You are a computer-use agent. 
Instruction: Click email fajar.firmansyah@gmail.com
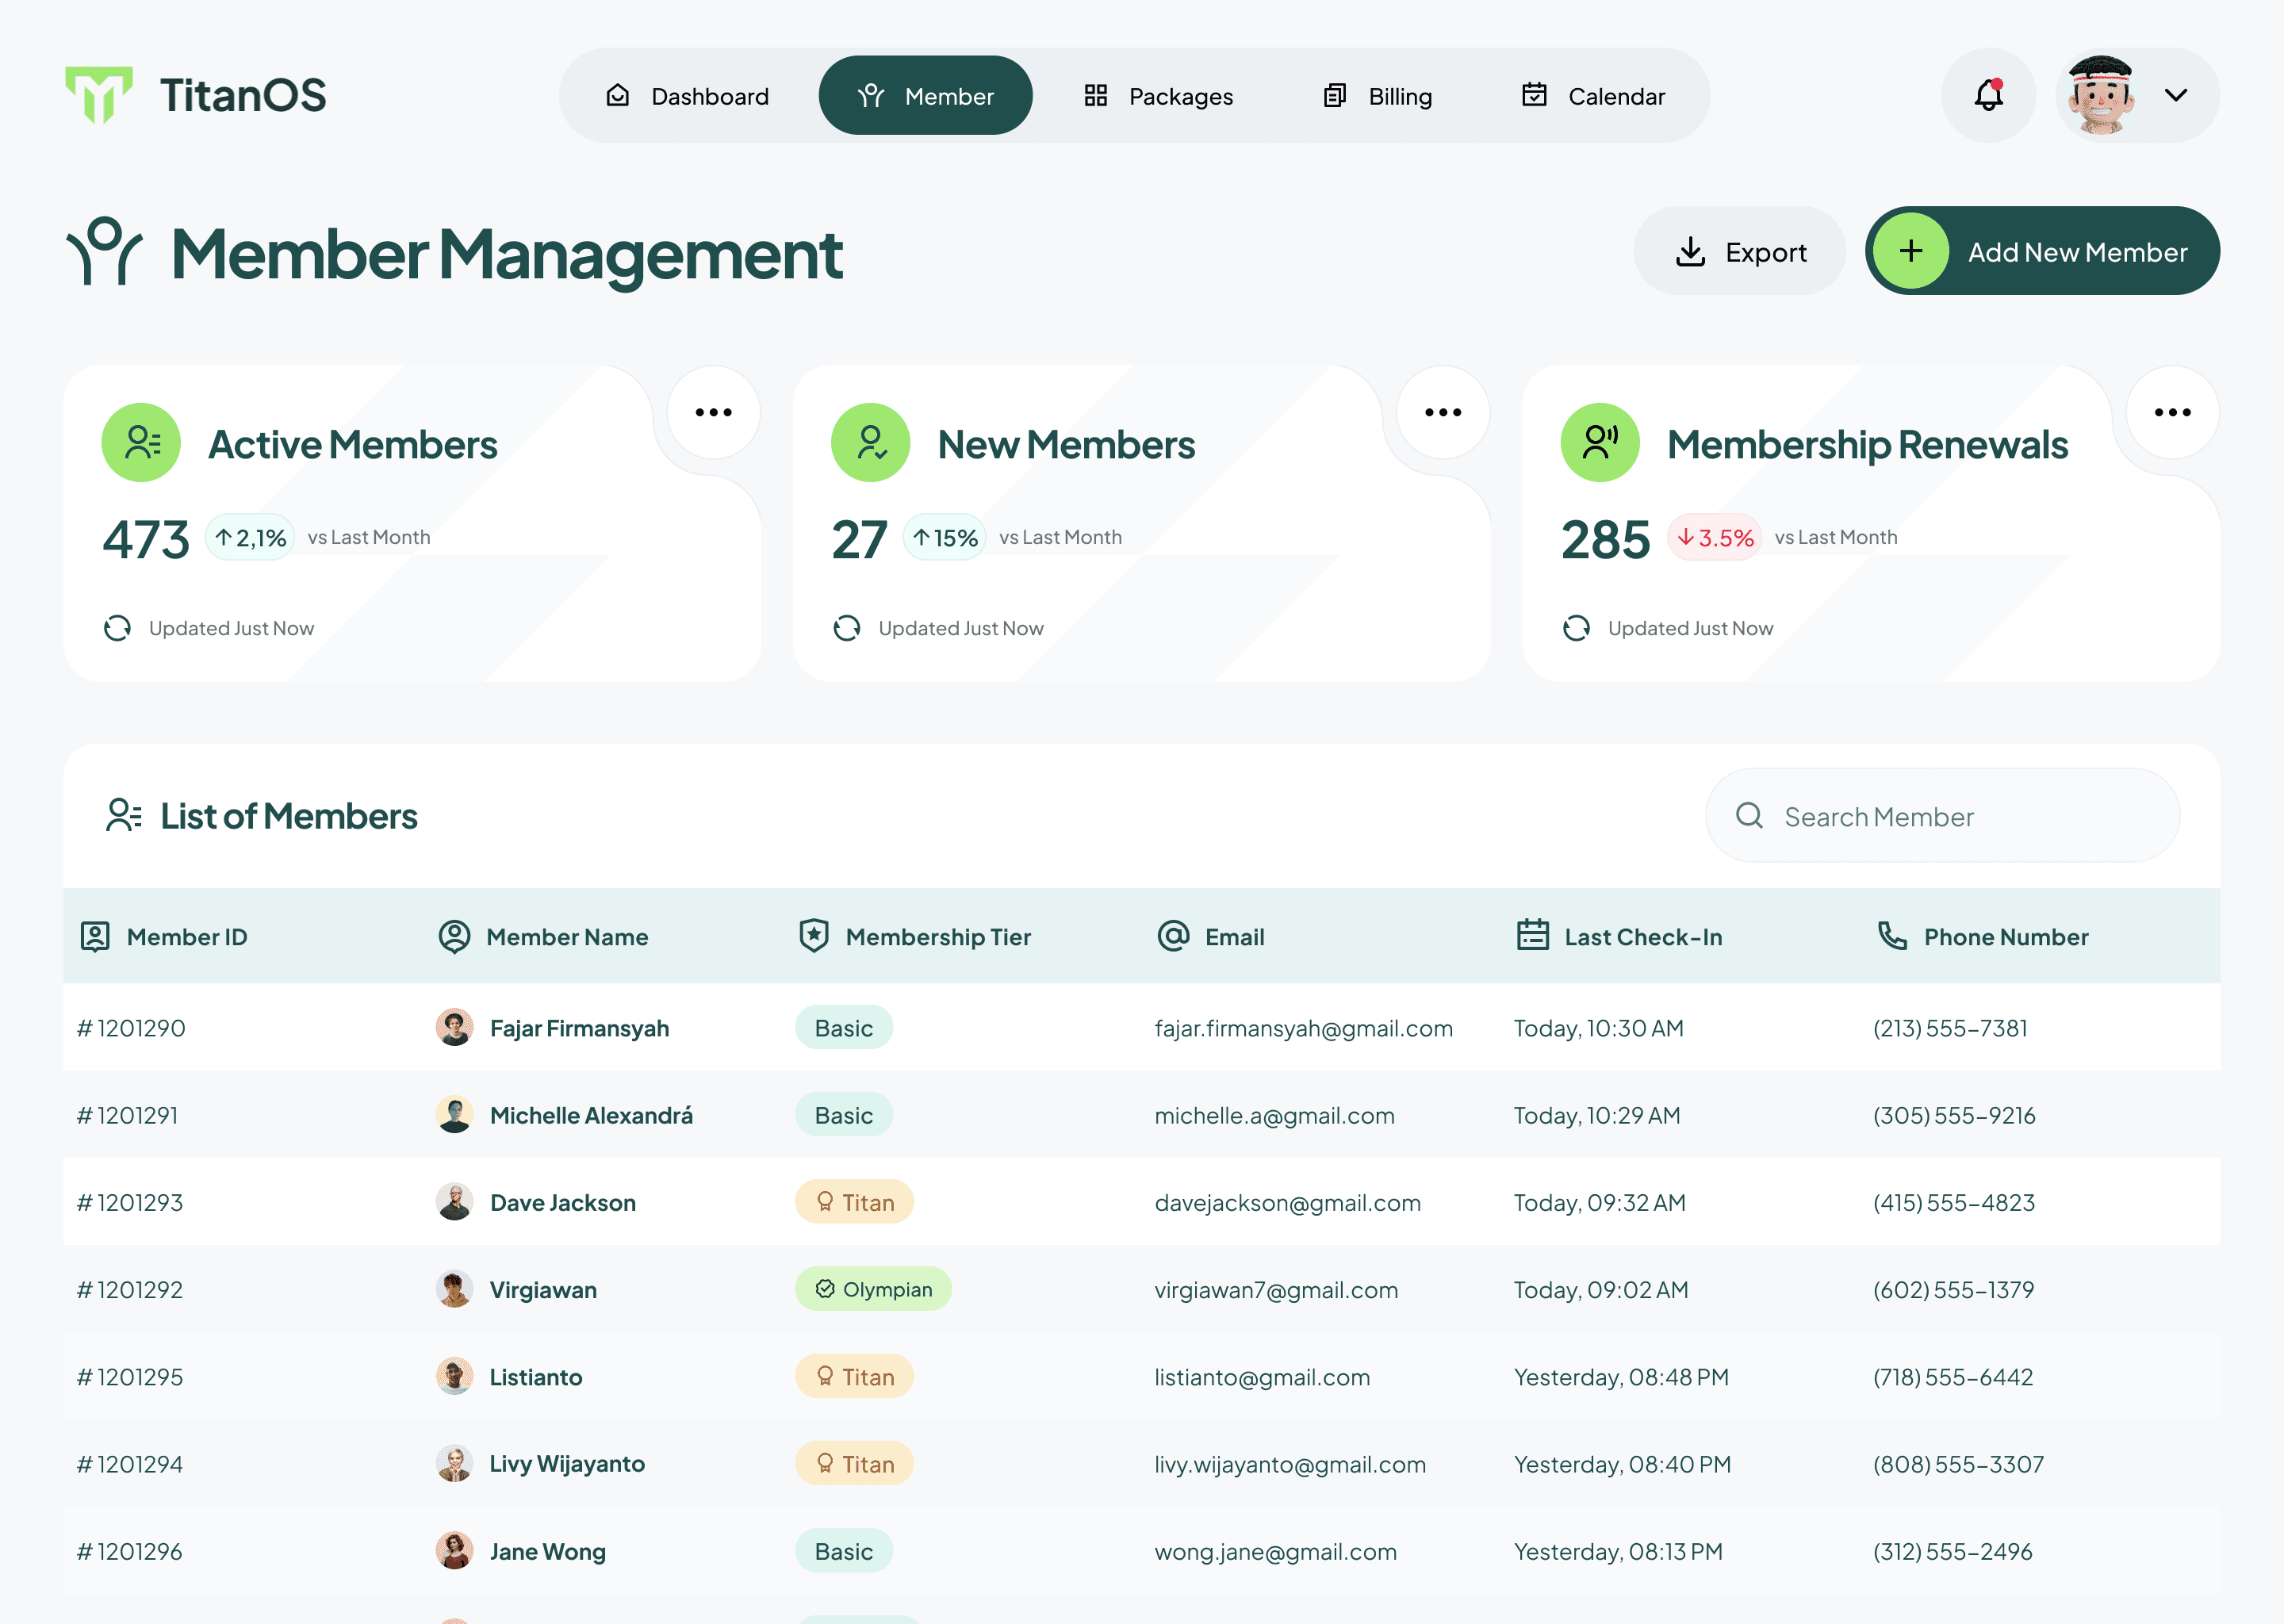tap(1303, 1028)
